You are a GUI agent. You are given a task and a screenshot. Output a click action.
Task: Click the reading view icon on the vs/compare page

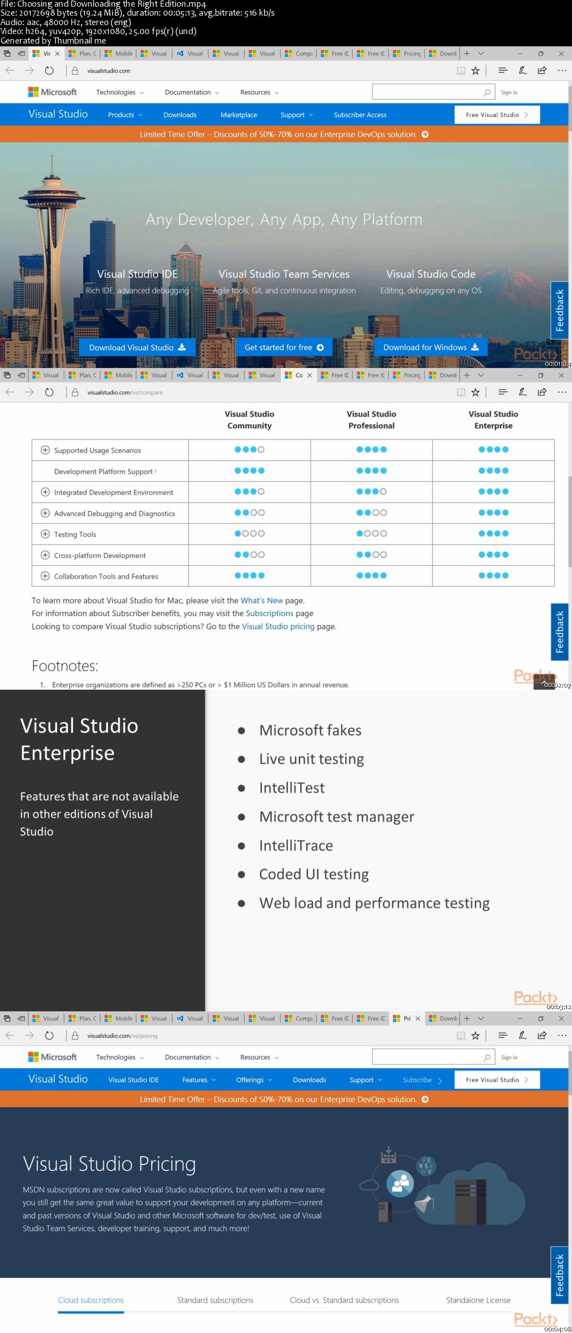(x=461, y=393)
